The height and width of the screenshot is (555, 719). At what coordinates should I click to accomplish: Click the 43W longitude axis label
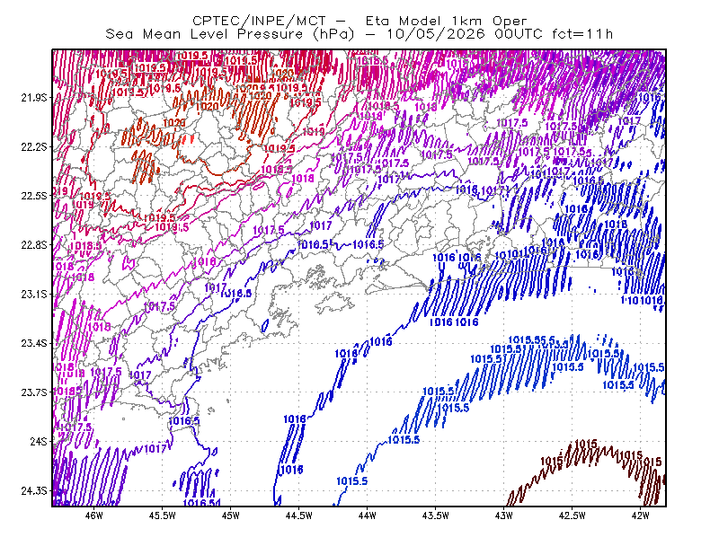click(x=504, y=515)
